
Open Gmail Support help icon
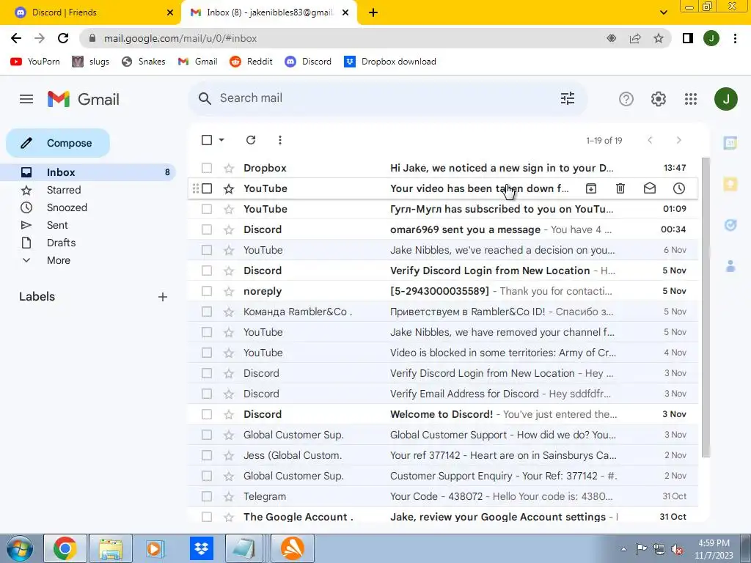[626, 99]
